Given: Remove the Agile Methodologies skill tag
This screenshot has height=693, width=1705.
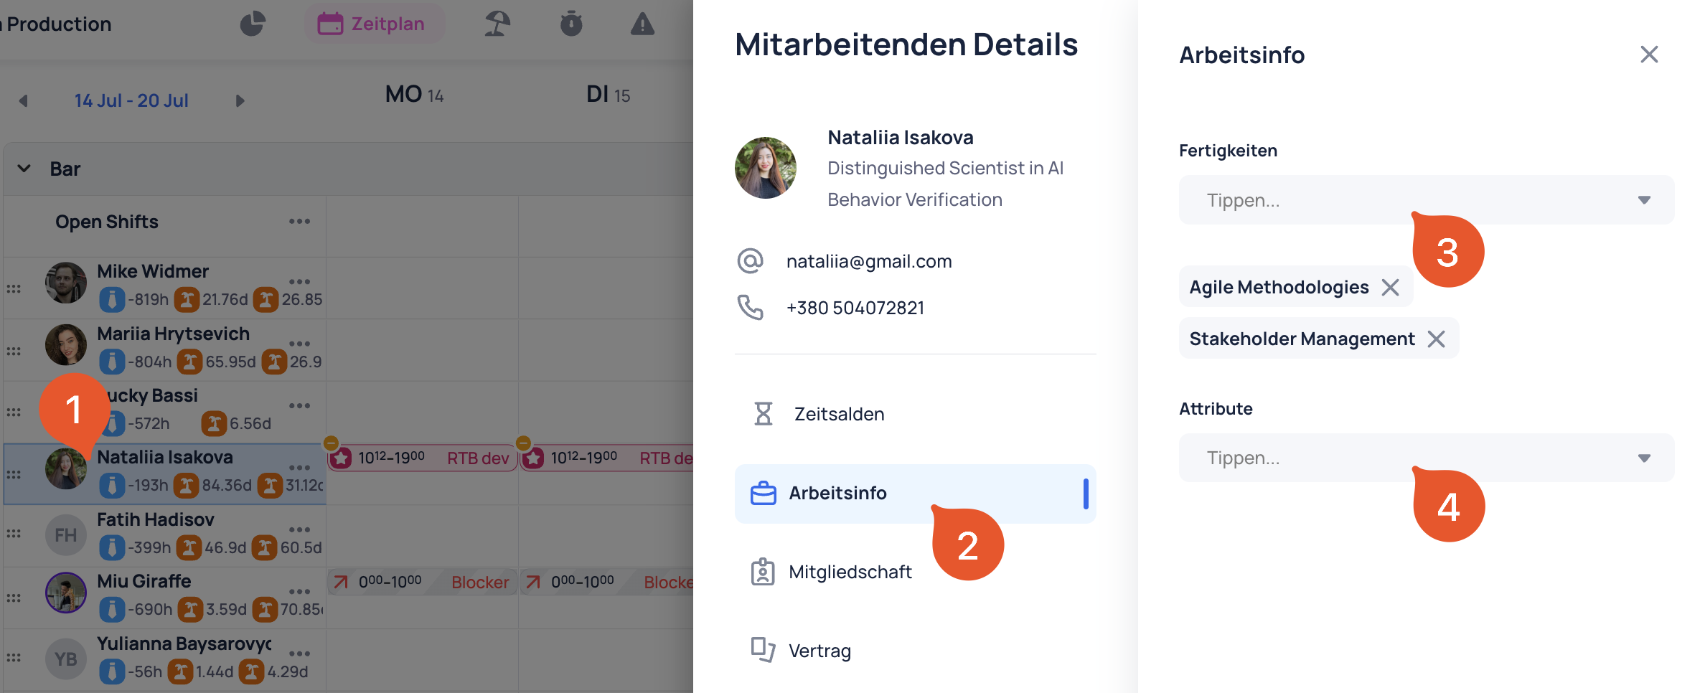Looking at the screenshot, I should point(1391,288).
